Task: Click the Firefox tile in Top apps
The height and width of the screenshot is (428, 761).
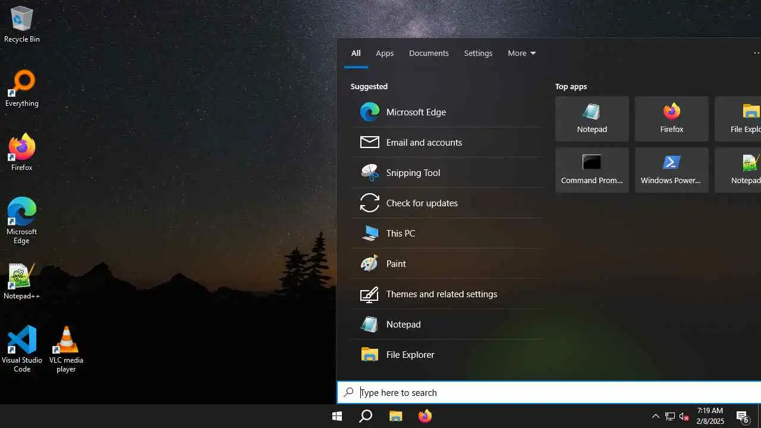Action: coord(671,119)
